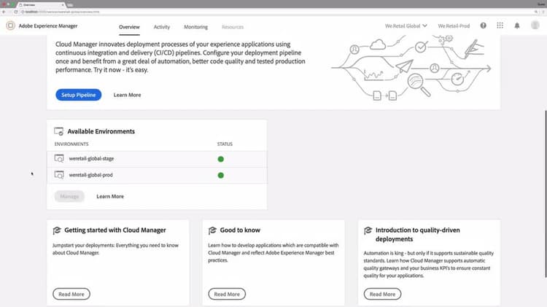This screenshot has height=307, width=547.
Task: Click the We.Retail-Prod label in header
Action: (x=454, y=26)
